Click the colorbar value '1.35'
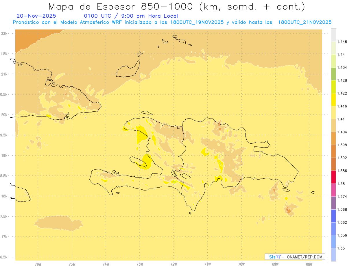Image resolution: width=347 pixels, height=268 pixels. 341,248
